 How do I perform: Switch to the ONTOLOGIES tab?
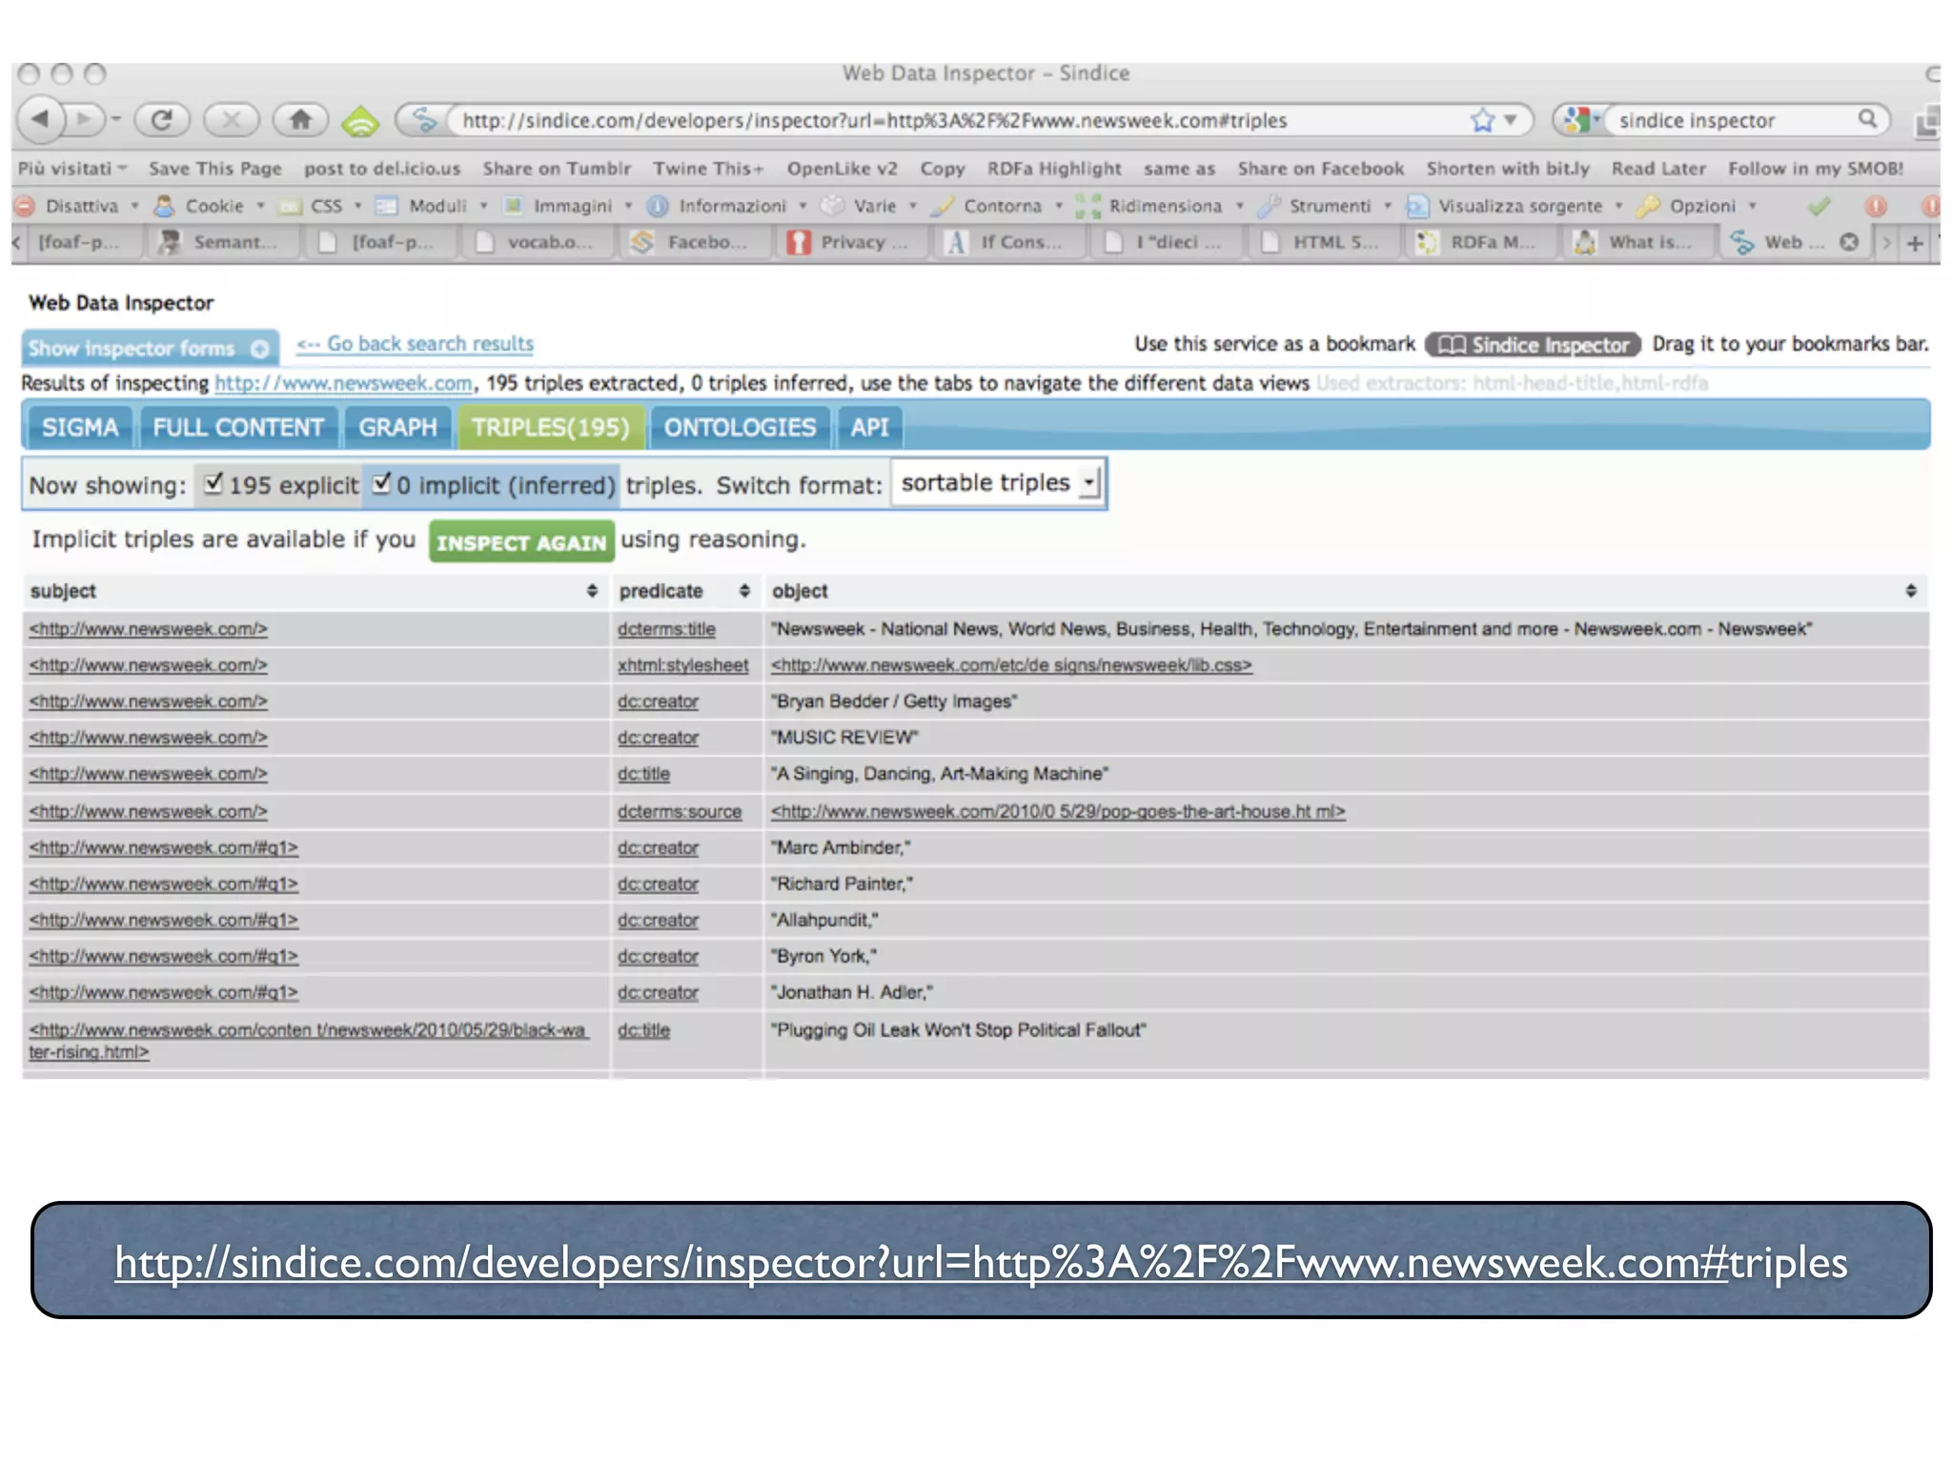740,427
